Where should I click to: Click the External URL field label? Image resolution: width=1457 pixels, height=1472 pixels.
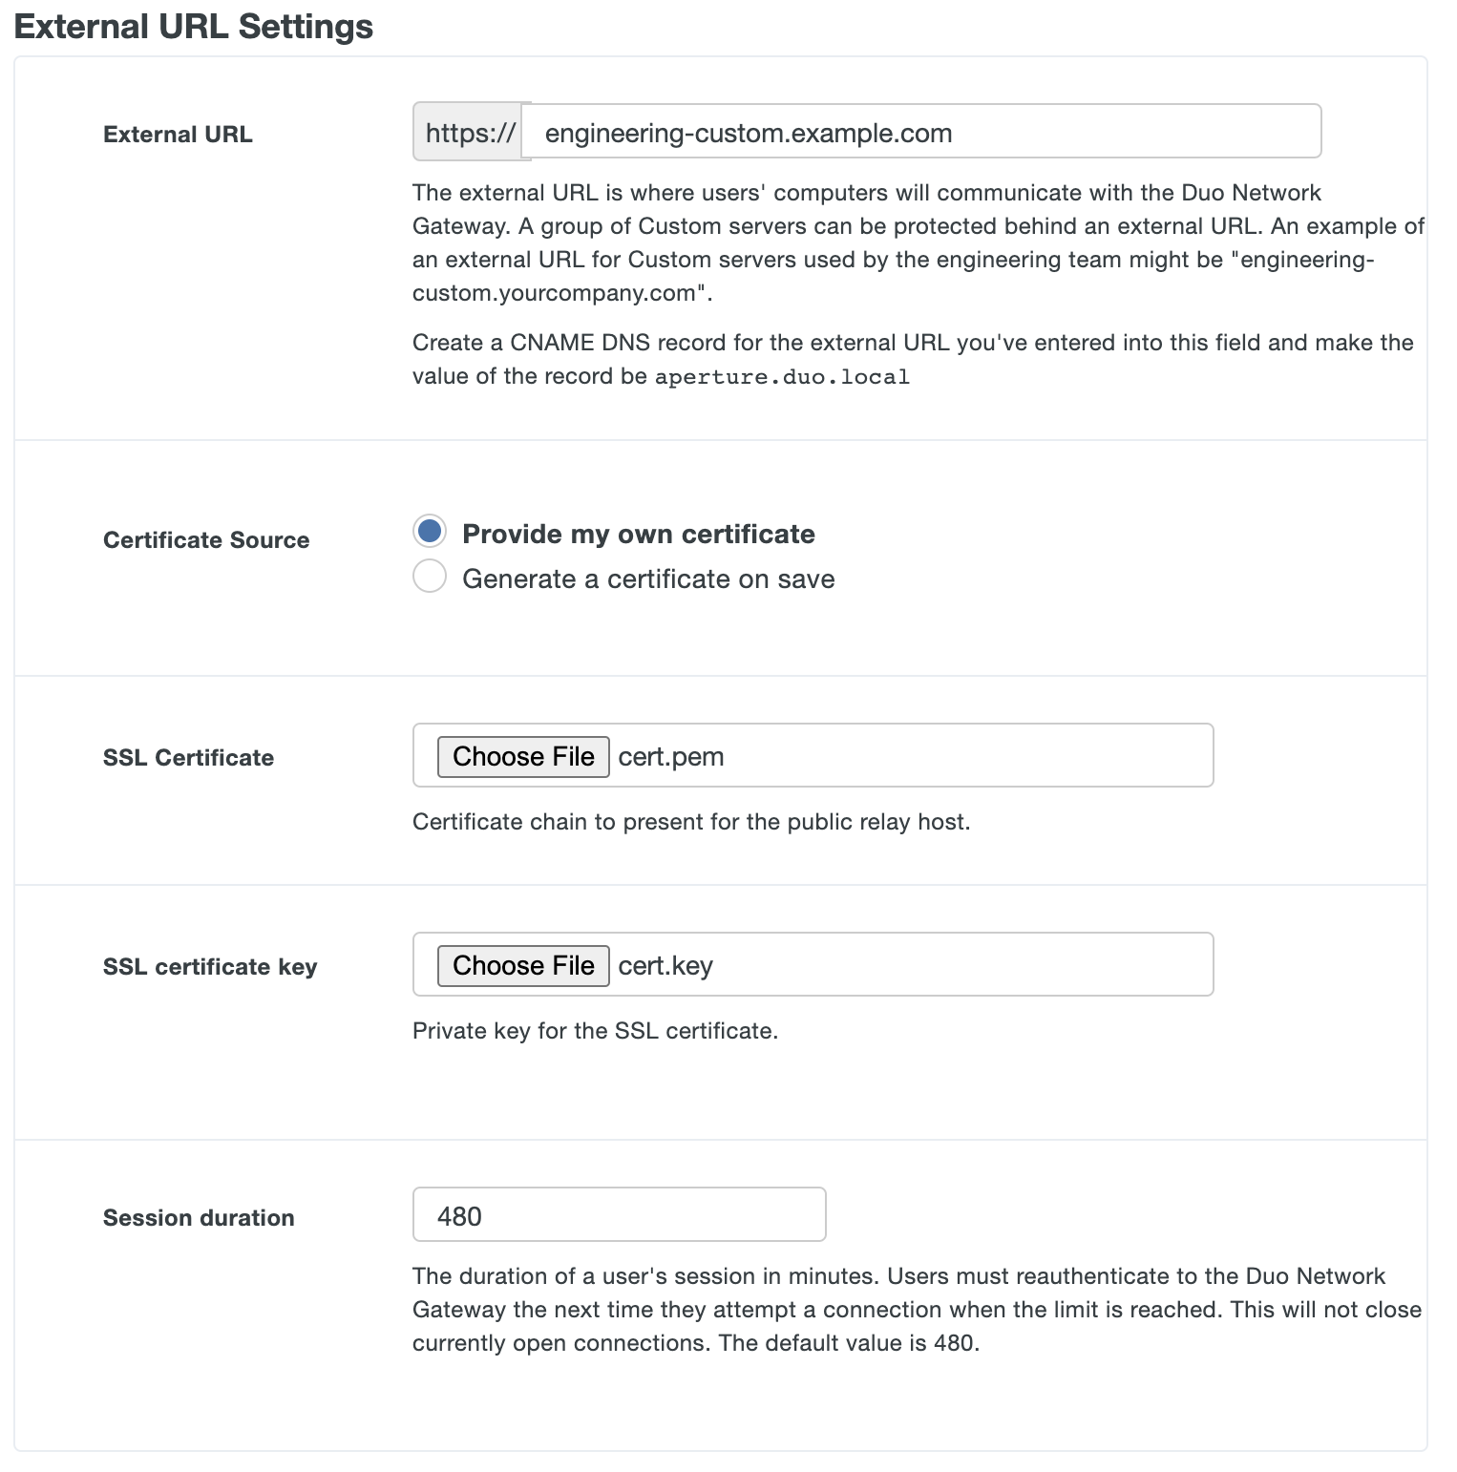click(x=178, y=134)
